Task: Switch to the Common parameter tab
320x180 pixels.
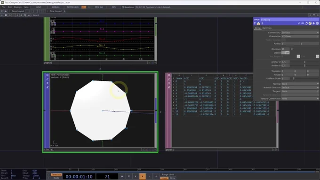Action: click(267, 28)
